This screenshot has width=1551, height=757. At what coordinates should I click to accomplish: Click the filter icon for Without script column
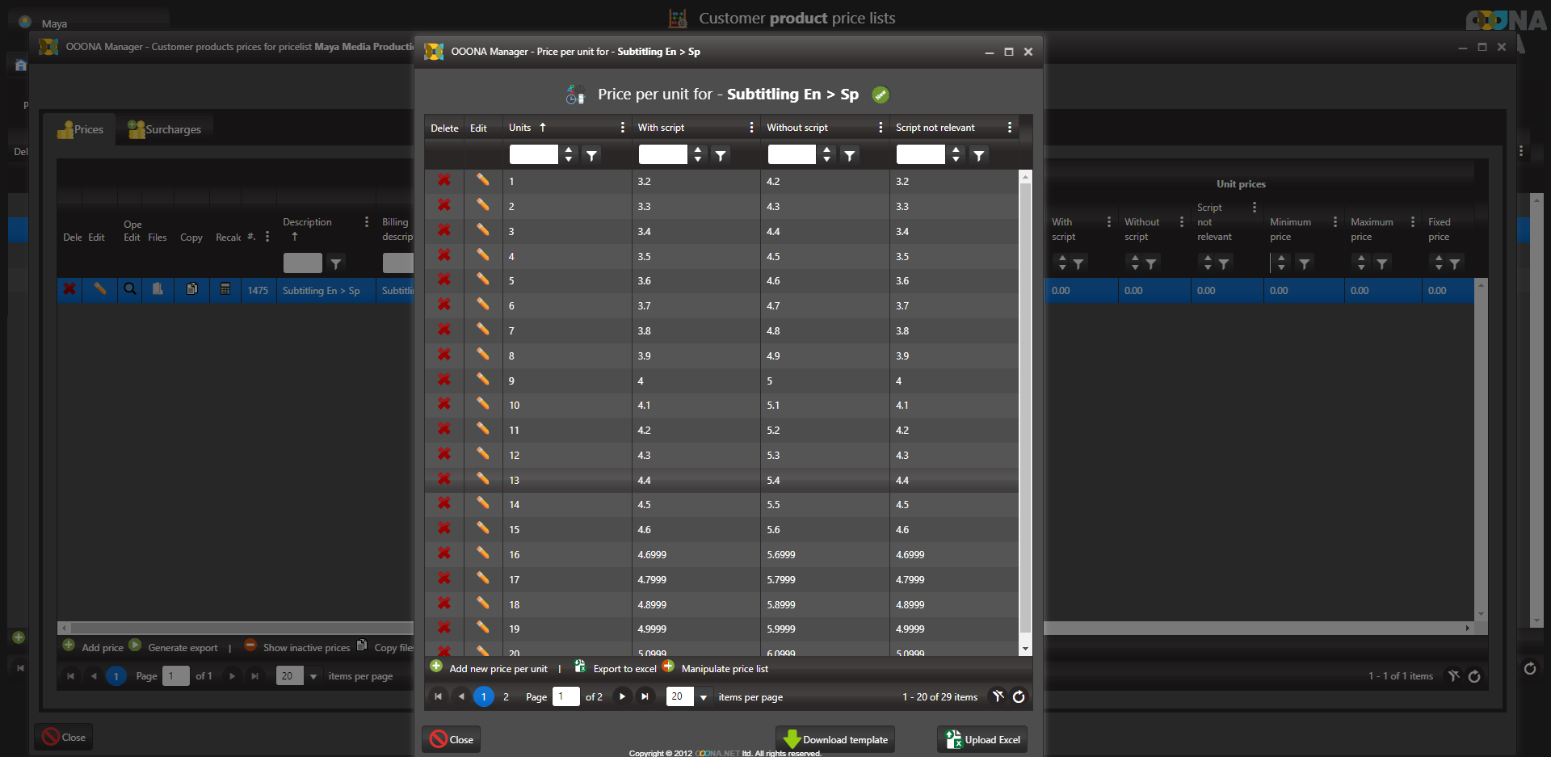[x=849, y=155]
